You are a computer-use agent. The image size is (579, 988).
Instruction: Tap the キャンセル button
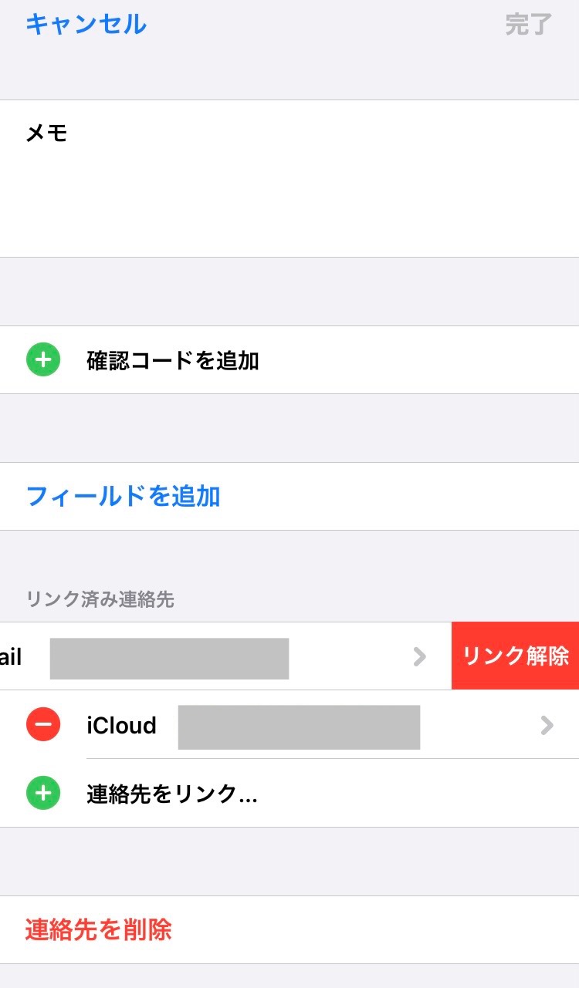pyautogui.click(x=86, y=25)
